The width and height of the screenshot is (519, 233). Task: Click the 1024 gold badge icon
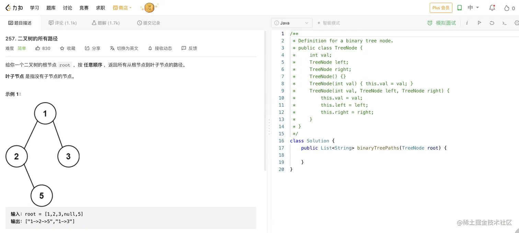pyautogui.click(x=149, y=8)
